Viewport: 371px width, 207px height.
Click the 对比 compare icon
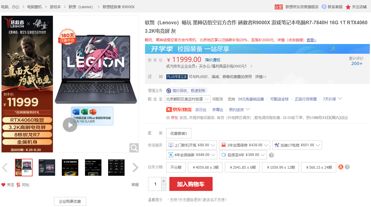coord(18,185)
